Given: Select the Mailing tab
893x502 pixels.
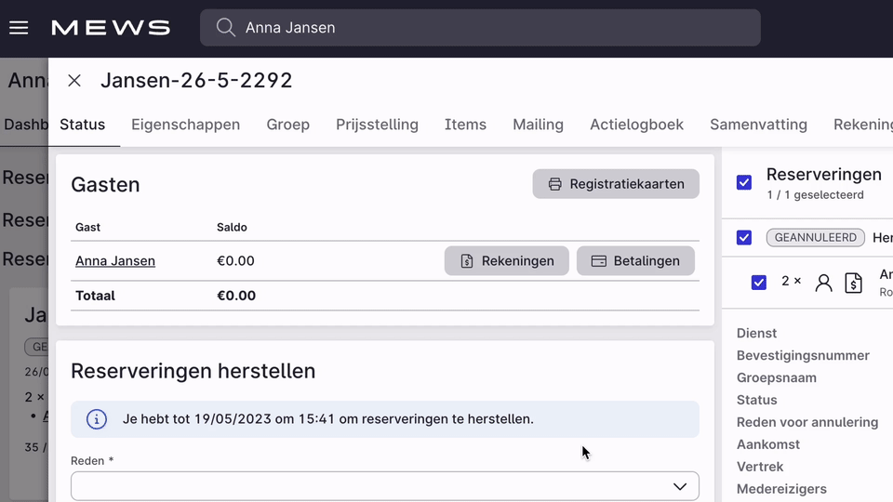Looking at the screenshot, I should (538, 125).
